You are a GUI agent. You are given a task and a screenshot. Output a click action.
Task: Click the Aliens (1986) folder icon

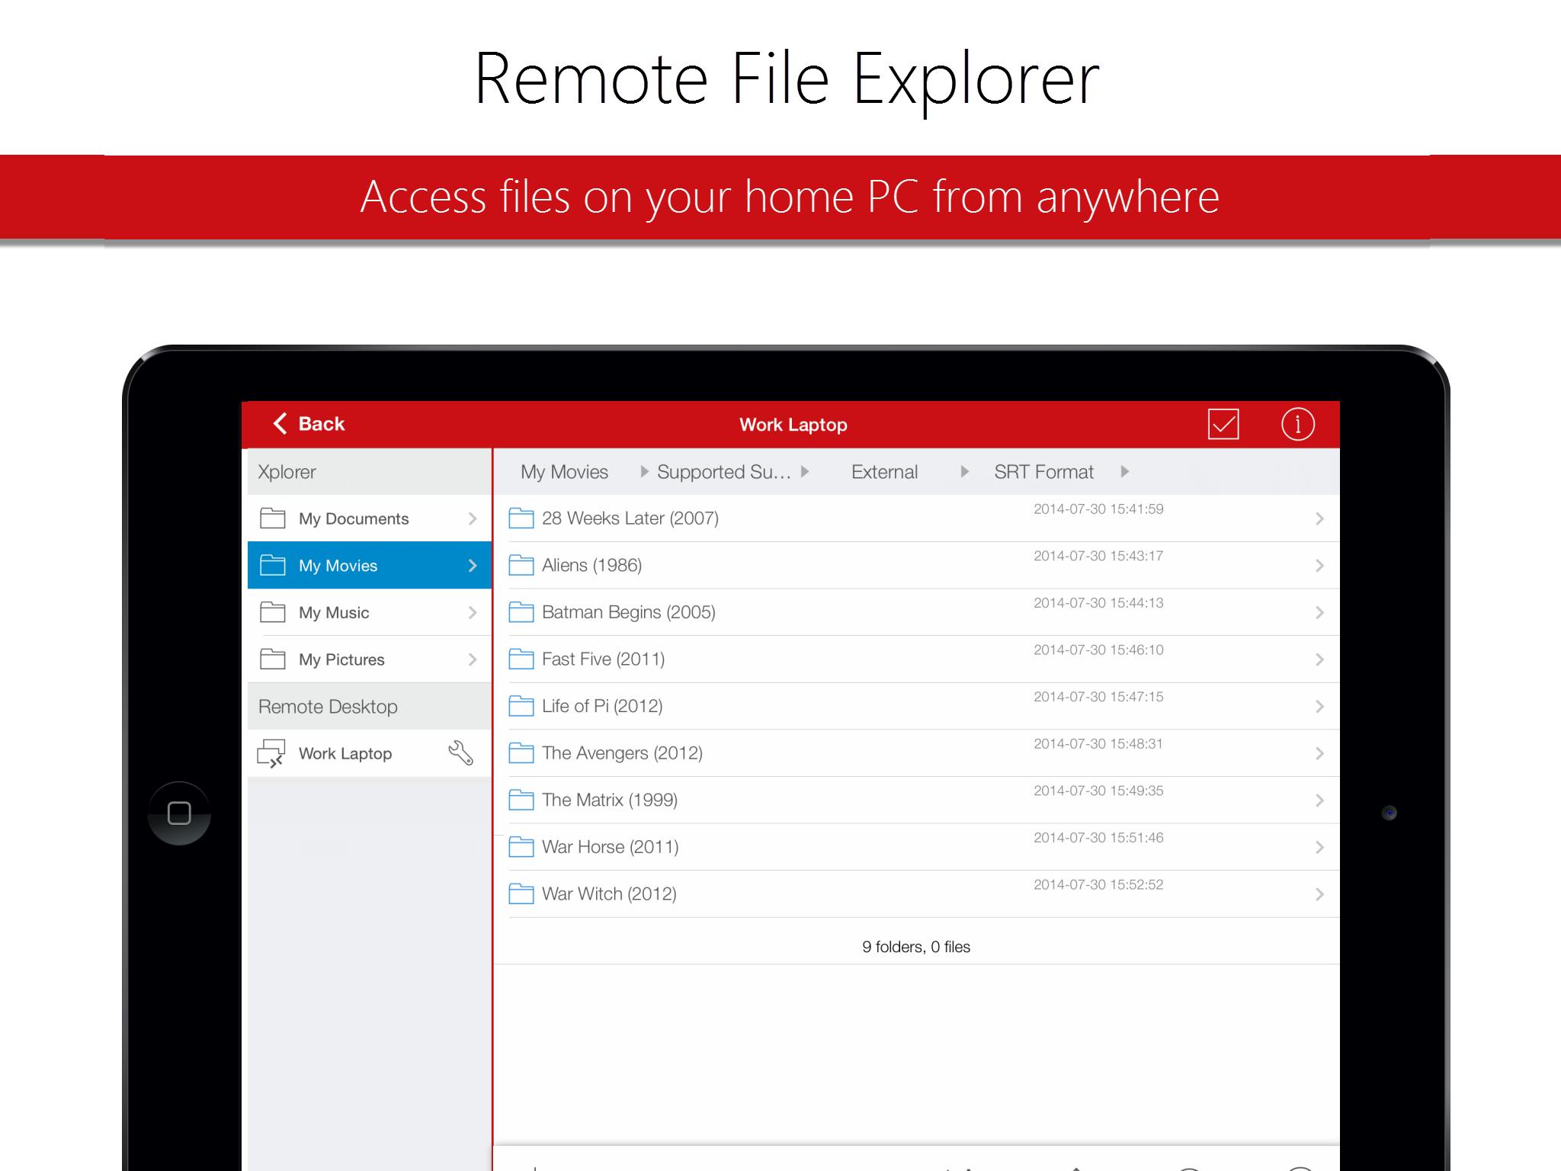(x=521, y=565)
